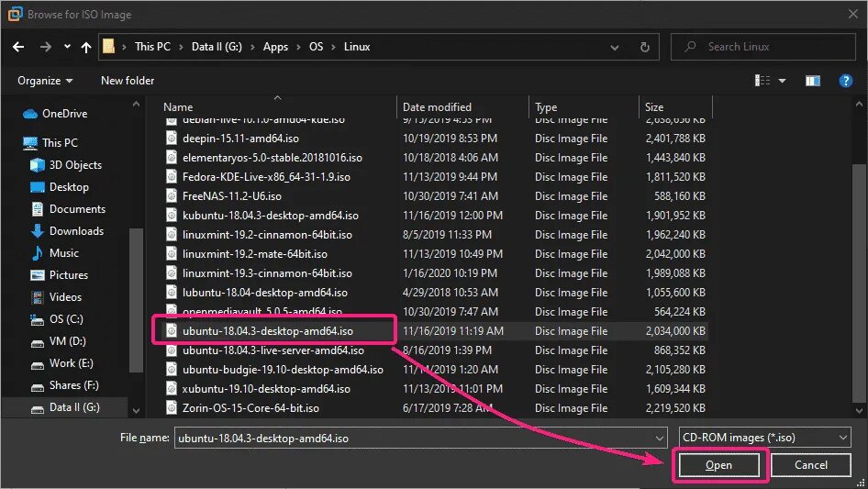The width and height of the screenshot is (868, 489).
Task: Click the Open button
Action: click(718, 465)
